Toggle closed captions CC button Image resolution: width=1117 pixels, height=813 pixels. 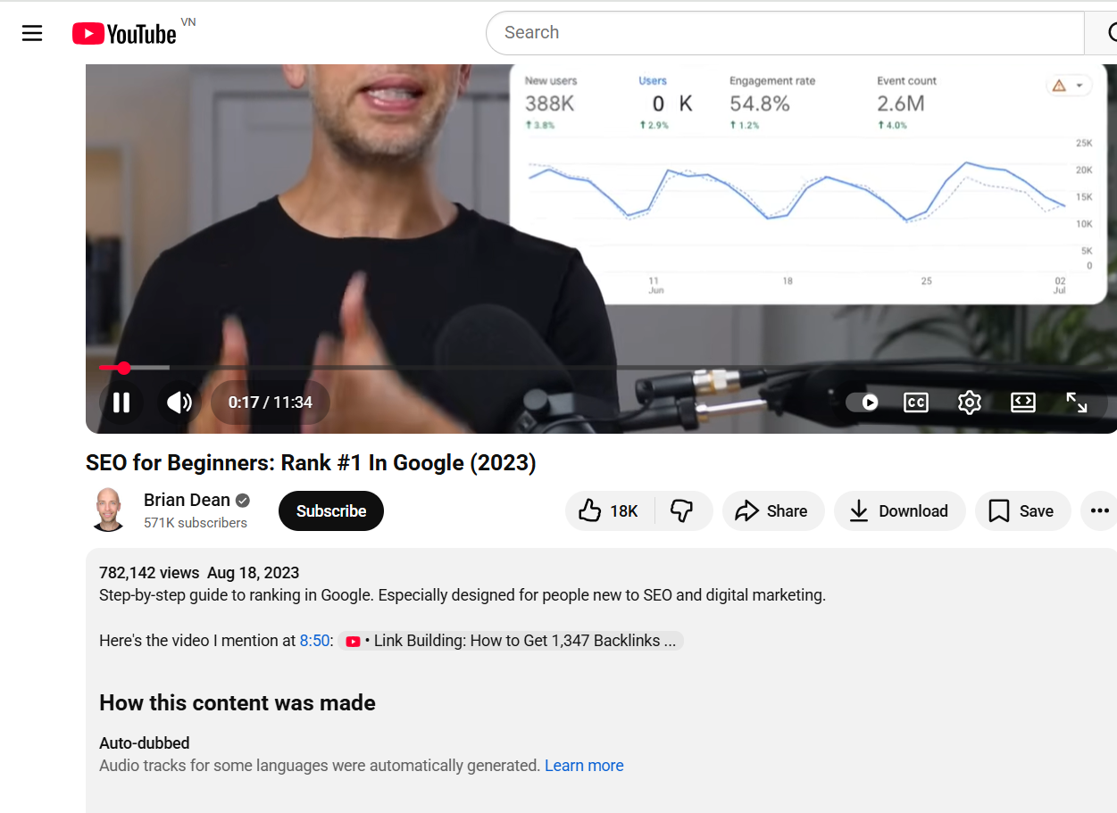coord(916,402)
